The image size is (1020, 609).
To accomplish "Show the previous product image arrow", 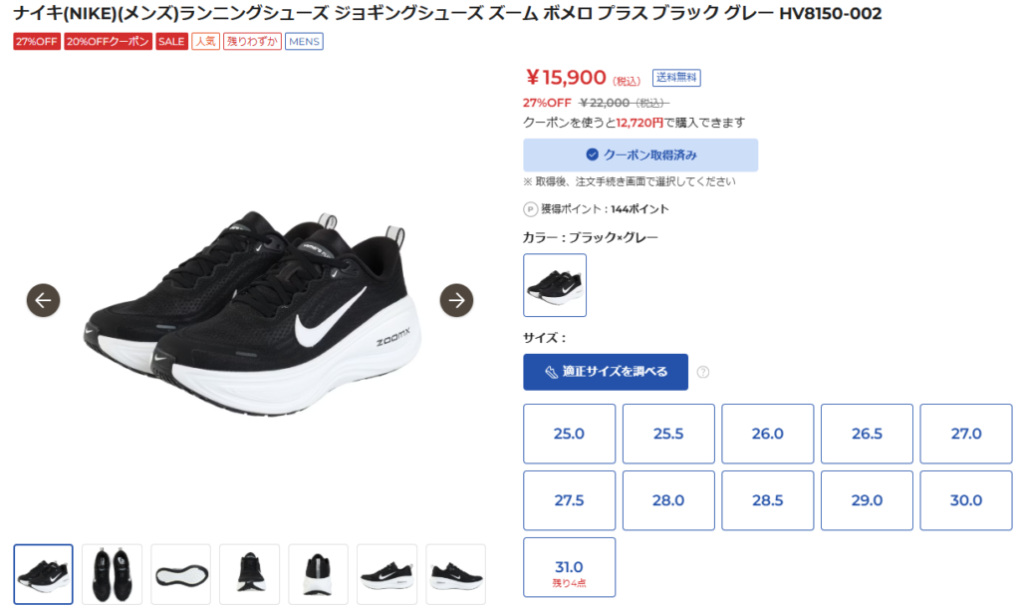I will pyautogui.click(x=44, y=300).
